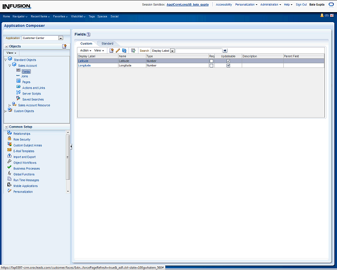The image size is (337, 270).
Task: Click the Create field icon in Fields toolbar
Action: tap(111, 51)
